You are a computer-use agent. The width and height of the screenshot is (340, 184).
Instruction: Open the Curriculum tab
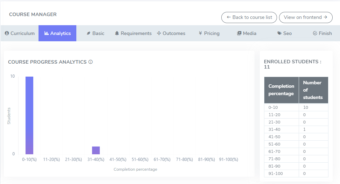tap(20, 33)
